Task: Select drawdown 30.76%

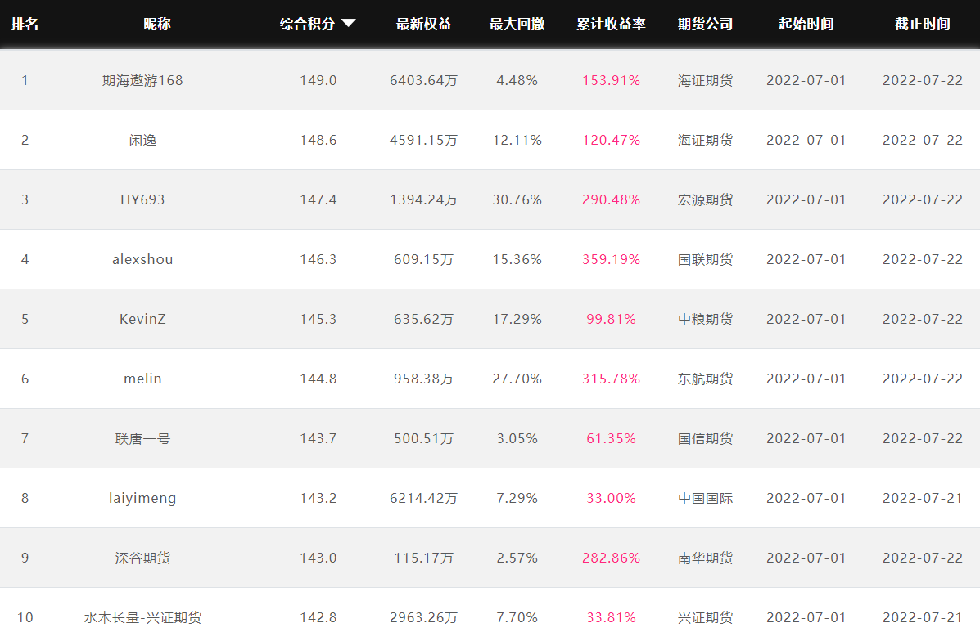Action: point(517,199)
